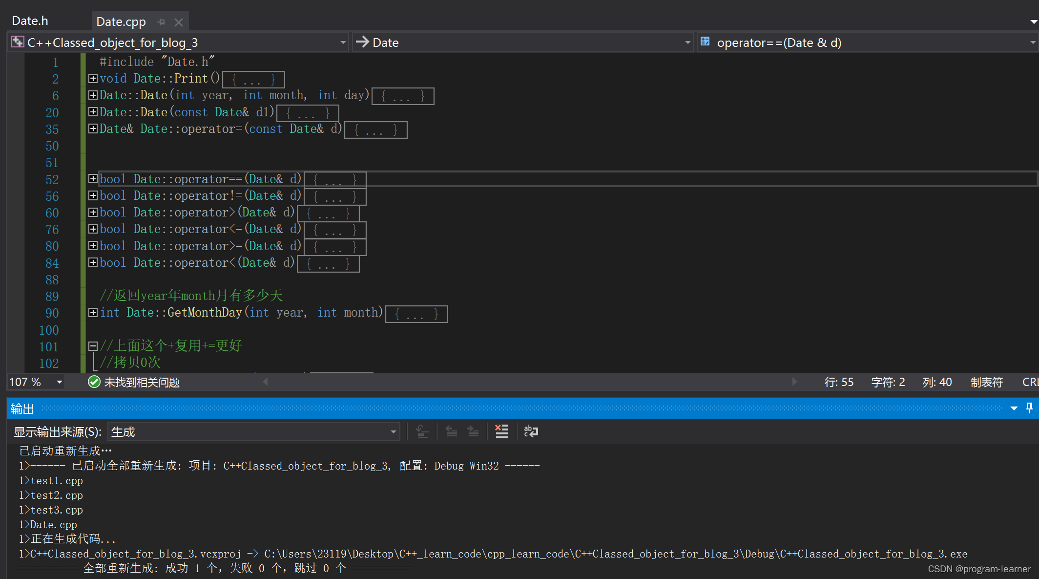The image size is (1039, 579).
Task: Click the green no-issues-found check icon
Action: [94, 382]
